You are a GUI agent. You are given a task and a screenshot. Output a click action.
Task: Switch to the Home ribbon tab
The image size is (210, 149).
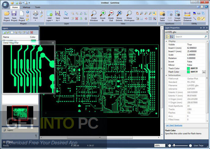15,7
